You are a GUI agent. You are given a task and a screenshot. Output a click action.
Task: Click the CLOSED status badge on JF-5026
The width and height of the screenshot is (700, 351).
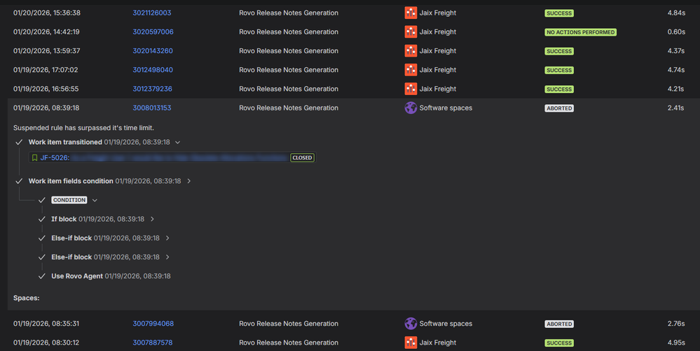point(302,158)
